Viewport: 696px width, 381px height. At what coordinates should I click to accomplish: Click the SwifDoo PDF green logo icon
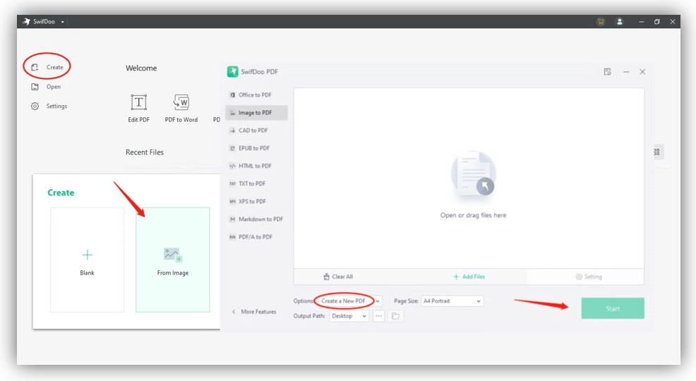pos(233,71)
